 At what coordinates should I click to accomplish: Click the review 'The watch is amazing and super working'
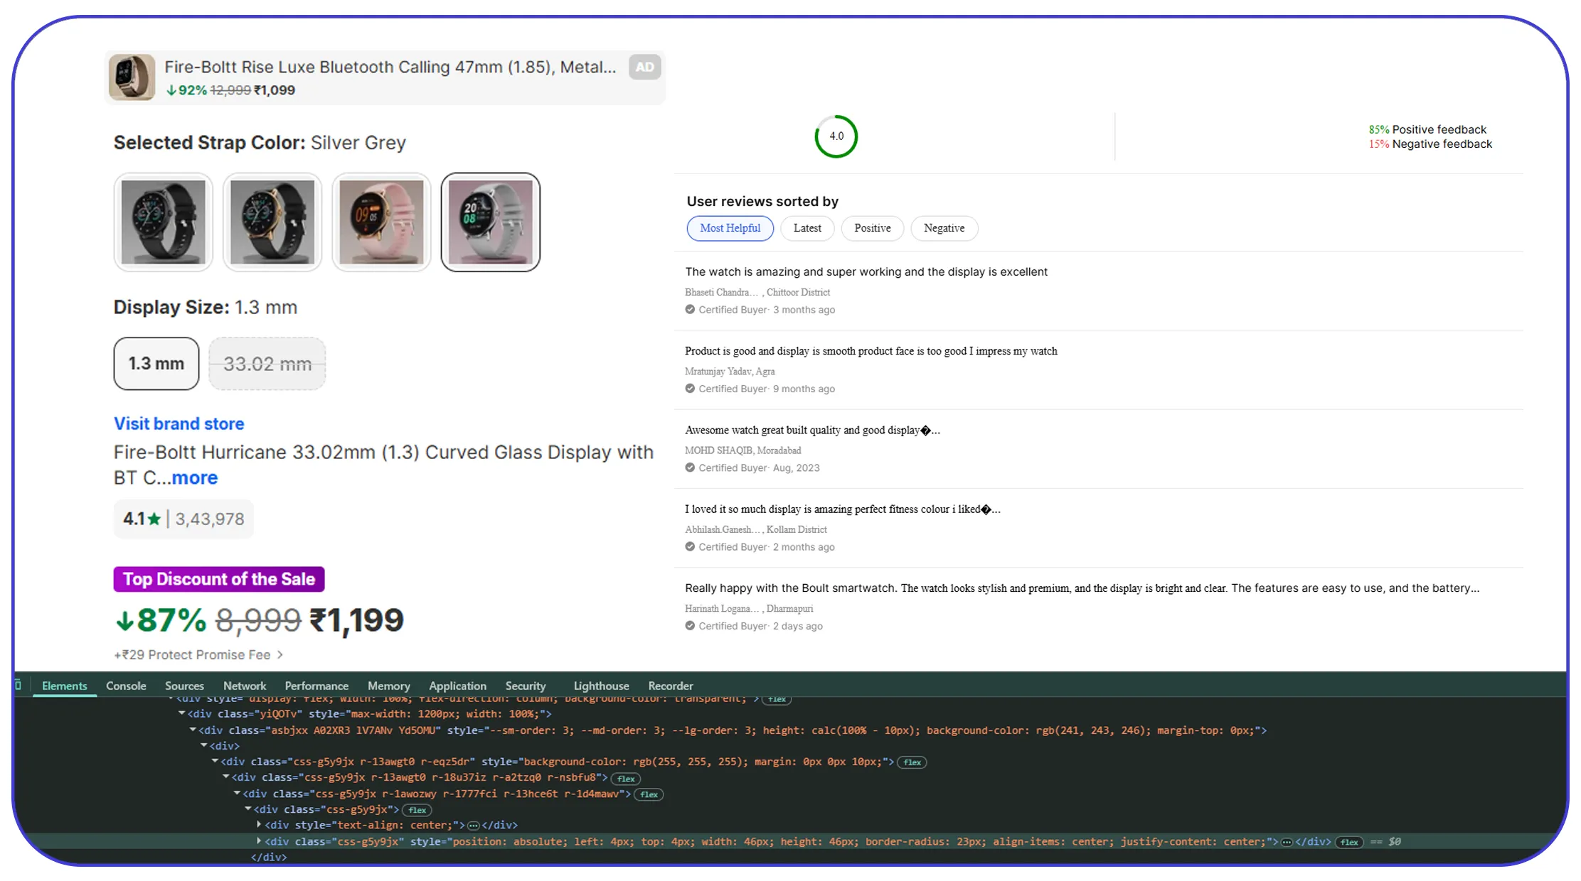coord(866,271)
